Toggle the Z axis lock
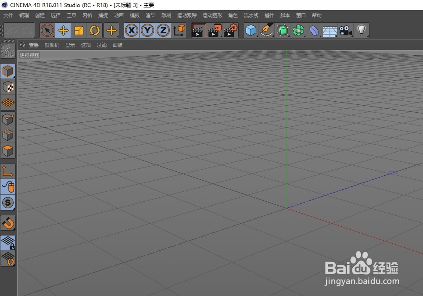 (x=164, y=30)
